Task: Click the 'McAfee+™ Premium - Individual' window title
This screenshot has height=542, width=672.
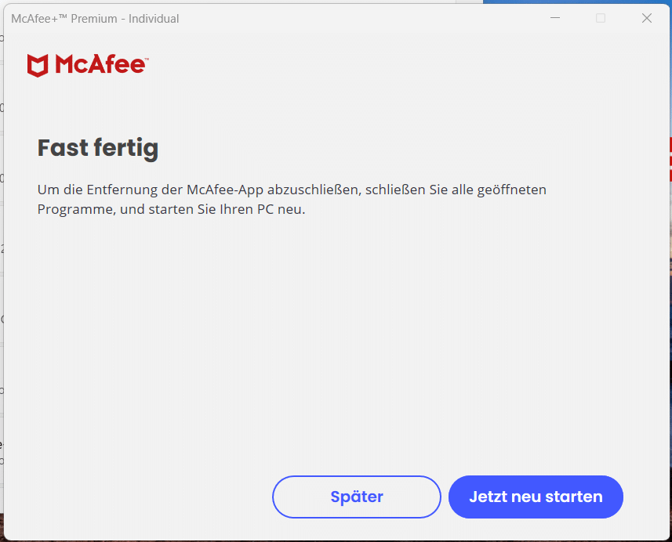Action: pos(95,19)
